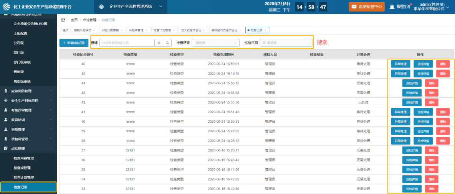Open the 监测预警中心 button
This screenshot has height=194, width=455.
pyautogui.click(x=367, y=7)
